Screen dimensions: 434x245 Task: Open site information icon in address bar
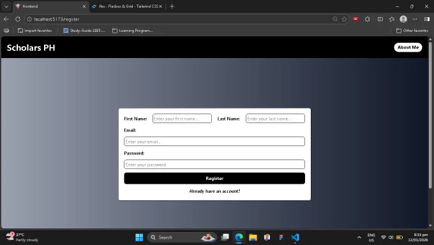29,19
